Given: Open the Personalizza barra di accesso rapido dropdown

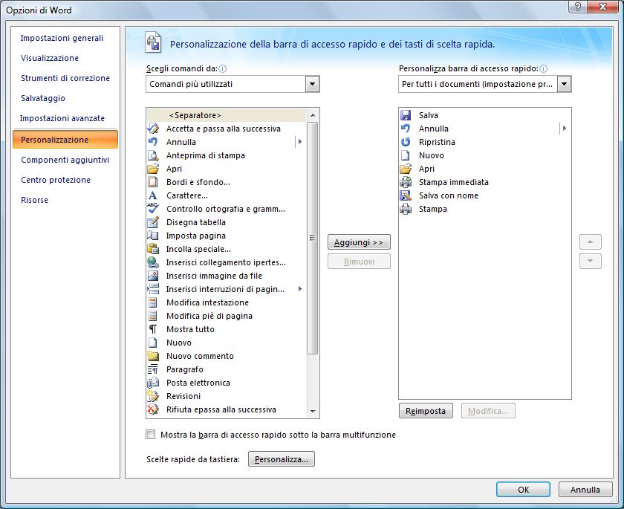Looking at the screenshot, I should (x=564, y=84).
